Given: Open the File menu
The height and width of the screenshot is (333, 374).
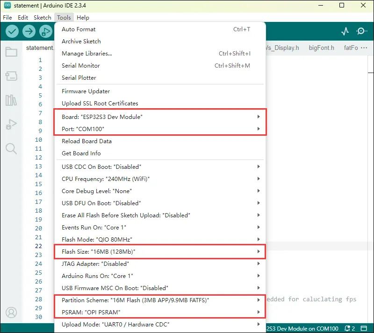Looking at the screenshot, I should [7, 18].
